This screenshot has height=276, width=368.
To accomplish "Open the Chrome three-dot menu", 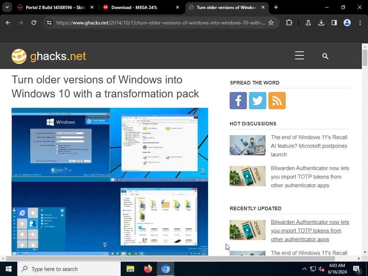I will (x=360, y=23).
